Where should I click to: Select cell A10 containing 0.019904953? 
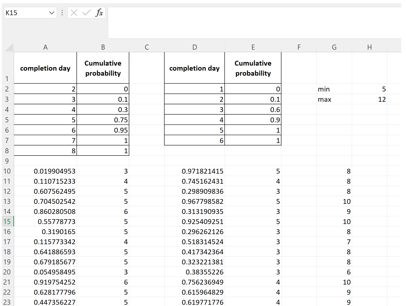click(45, 171)
